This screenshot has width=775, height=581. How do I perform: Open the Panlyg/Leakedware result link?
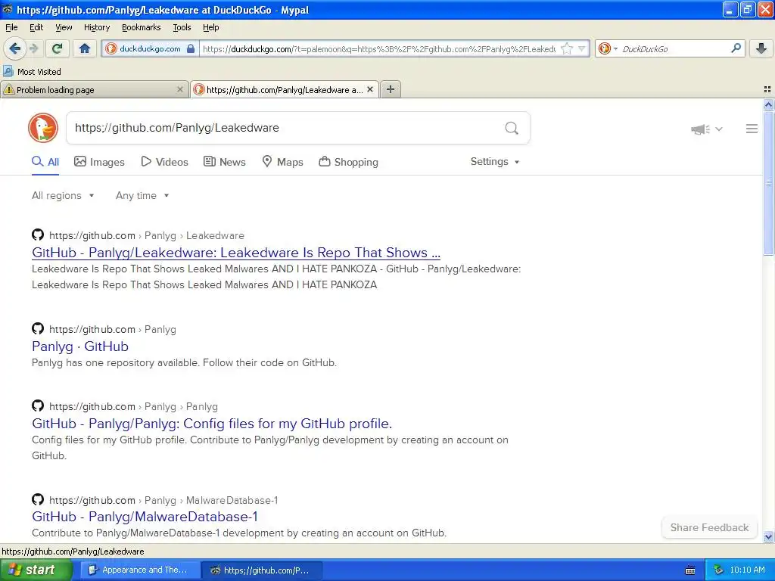(x=236, y=253)
